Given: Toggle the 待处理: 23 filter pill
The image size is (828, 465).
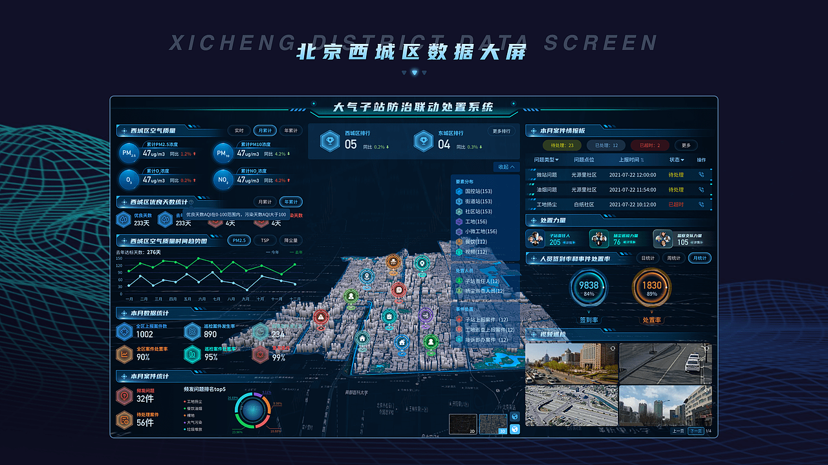Looking at the screenshot, I should 562,145.
